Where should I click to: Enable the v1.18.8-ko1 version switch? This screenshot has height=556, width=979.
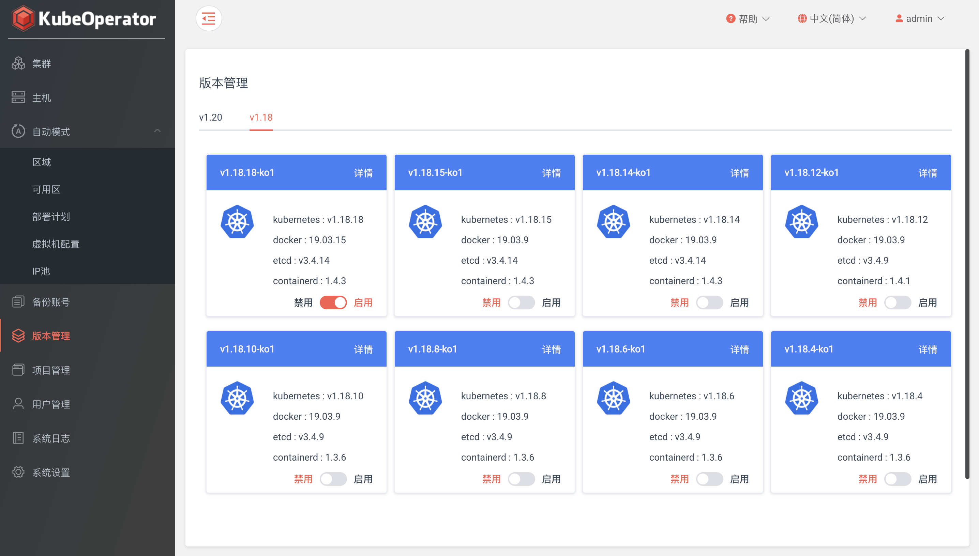point(521,479)
